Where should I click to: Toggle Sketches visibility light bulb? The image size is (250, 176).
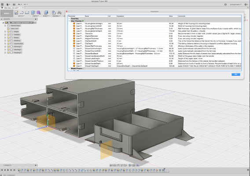pos(8,40)
